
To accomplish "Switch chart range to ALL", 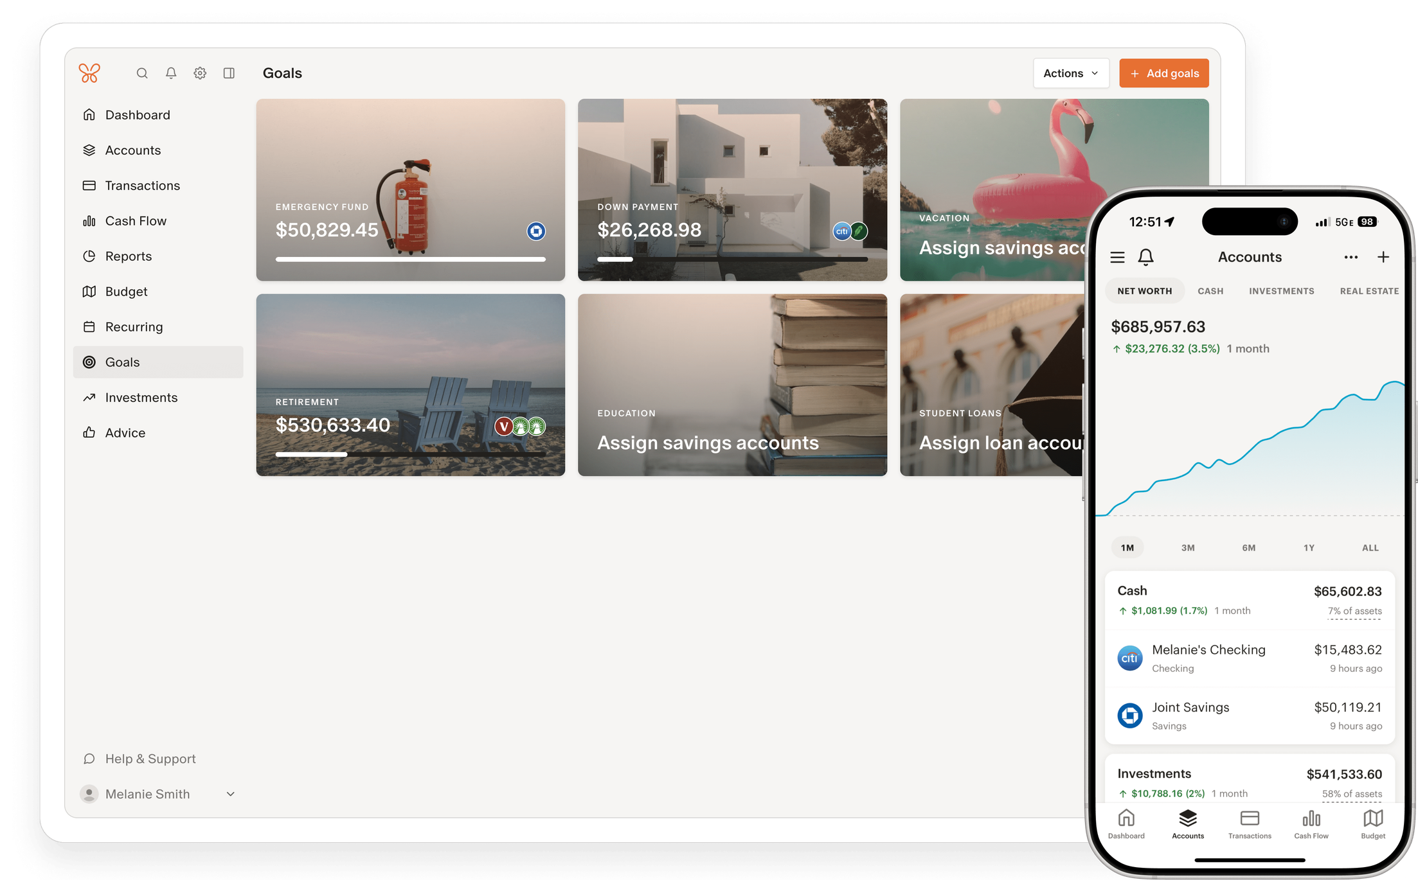I will tap(1370, 548).
